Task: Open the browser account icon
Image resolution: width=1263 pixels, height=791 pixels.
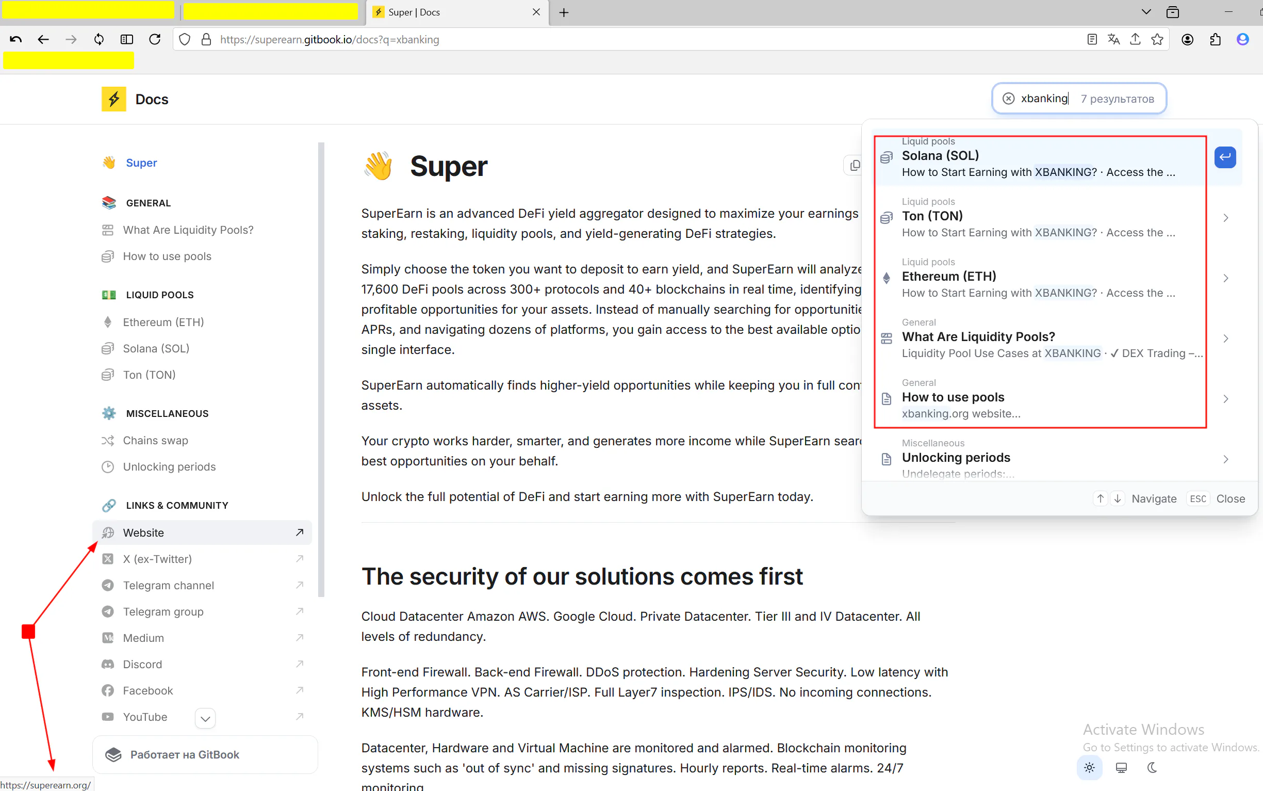Action: (1187, 39)
